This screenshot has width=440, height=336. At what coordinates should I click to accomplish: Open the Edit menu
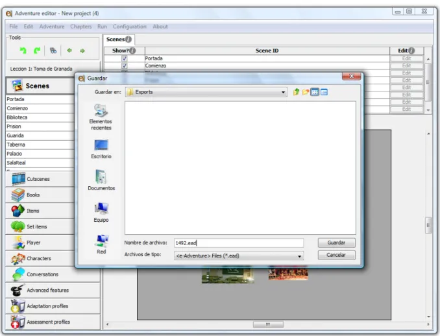click(x=29, y=27)
